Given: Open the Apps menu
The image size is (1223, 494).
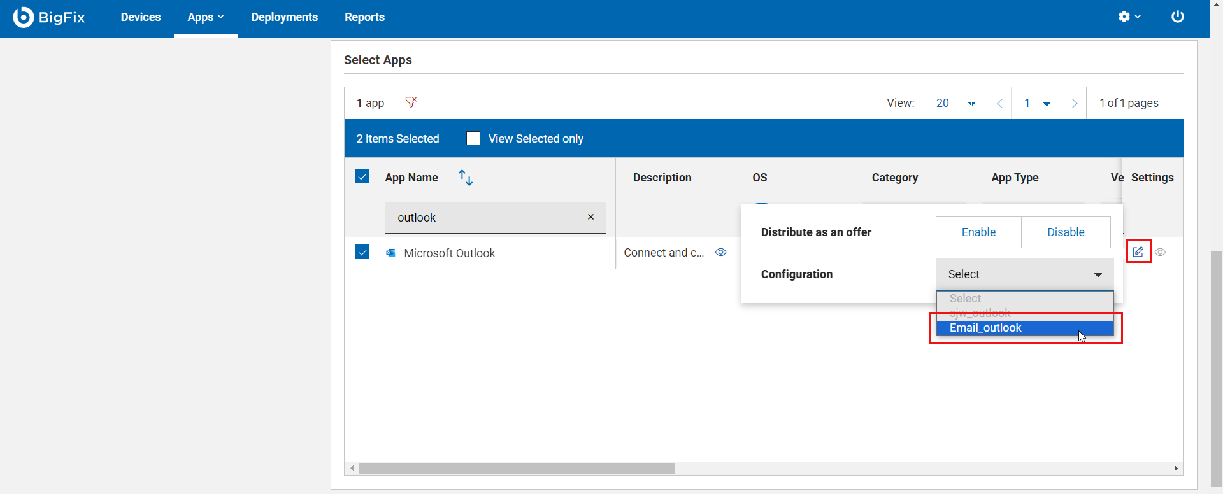Looking at the screenshot, I should 205,17.
